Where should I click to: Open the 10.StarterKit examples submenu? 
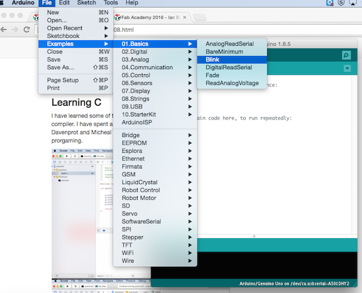tap(155, 114)
